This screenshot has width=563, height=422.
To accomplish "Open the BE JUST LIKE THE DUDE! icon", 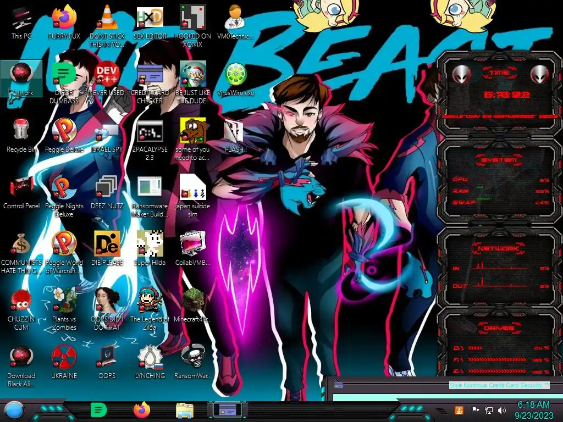I will [192, 82].
